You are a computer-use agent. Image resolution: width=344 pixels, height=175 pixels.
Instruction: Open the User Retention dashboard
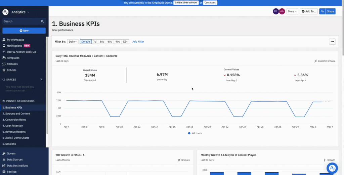pyautogui.click(x=14, y=126)
